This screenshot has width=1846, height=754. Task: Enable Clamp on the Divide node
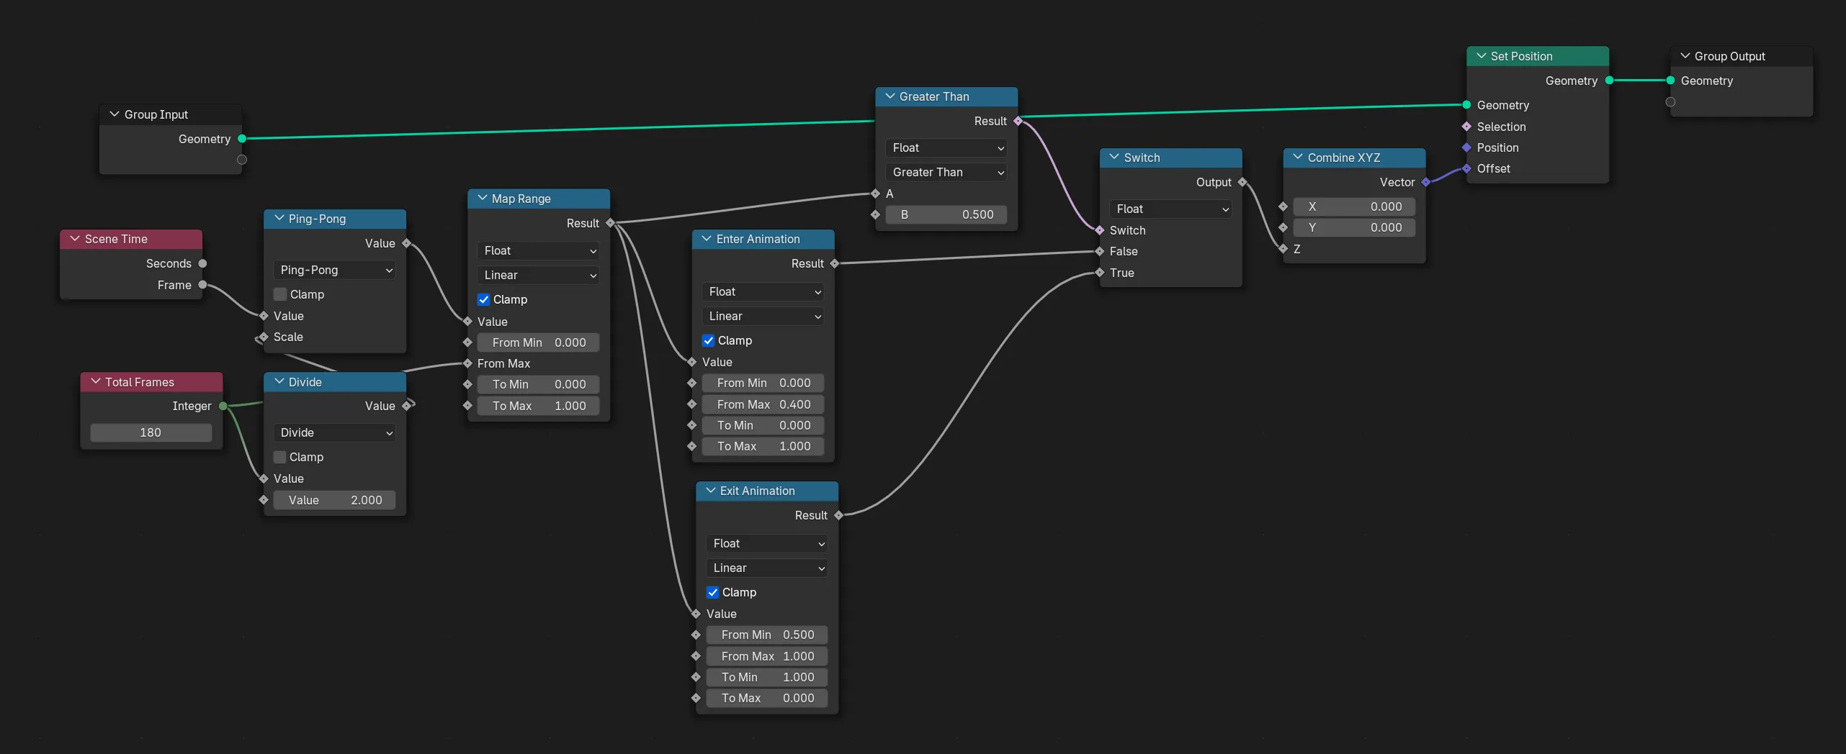[279, 457]
